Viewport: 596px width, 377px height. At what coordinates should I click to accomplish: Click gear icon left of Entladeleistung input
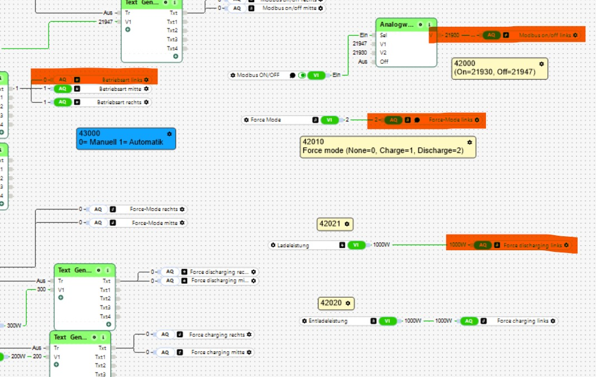(x=304, y=321)
